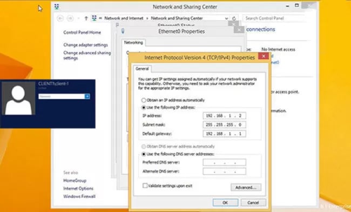Screen dimensions: 351x212
Task: Click the Ethernet0 Properties adapter icon
Action: click(x=123, y=31)
